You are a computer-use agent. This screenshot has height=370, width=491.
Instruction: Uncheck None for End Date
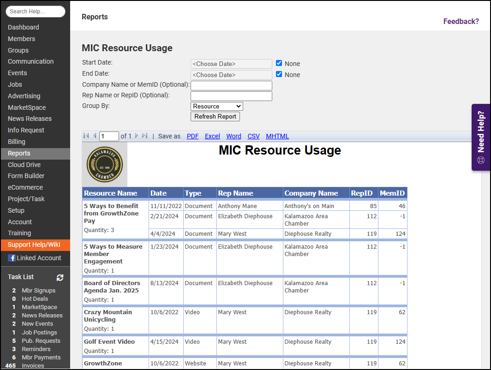coord(279,74)
